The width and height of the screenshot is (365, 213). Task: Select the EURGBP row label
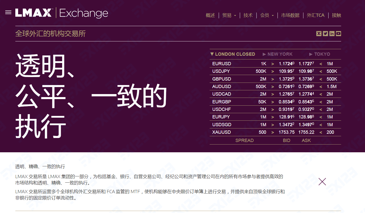[222, 102]
